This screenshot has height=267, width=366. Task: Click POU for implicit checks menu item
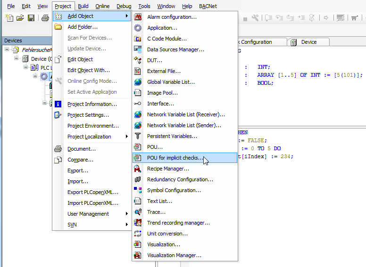point(175,158)
